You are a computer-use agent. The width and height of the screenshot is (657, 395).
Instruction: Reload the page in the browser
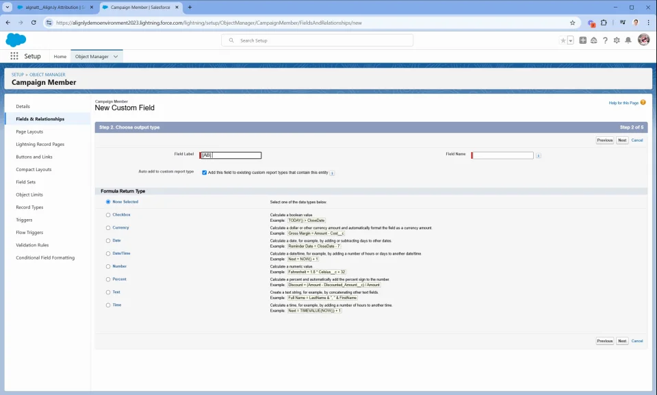coord(34,23)
